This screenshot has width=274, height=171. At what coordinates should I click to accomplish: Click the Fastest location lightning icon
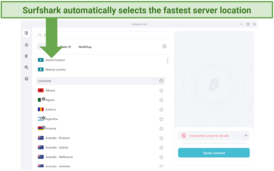(41, 60)
